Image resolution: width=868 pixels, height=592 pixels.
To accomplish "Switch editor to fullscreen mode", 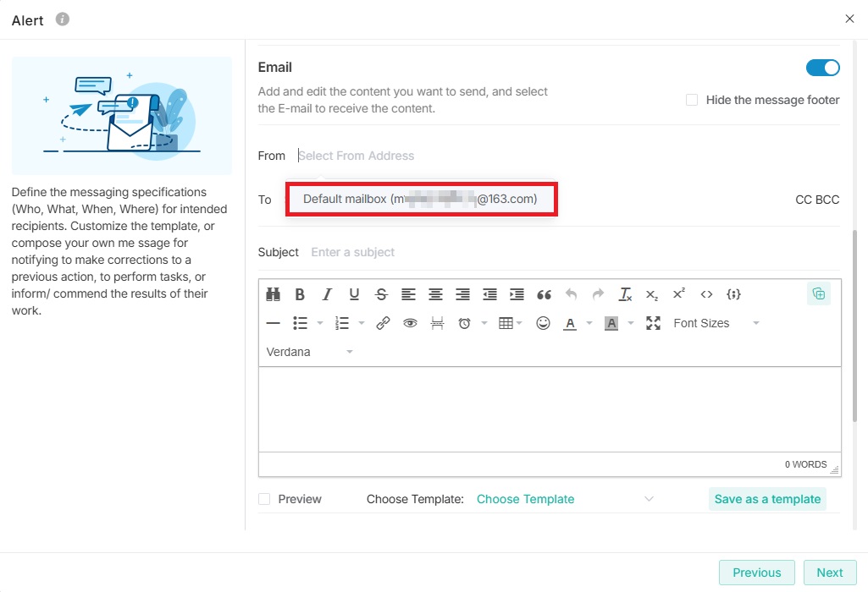I will 653,323.
